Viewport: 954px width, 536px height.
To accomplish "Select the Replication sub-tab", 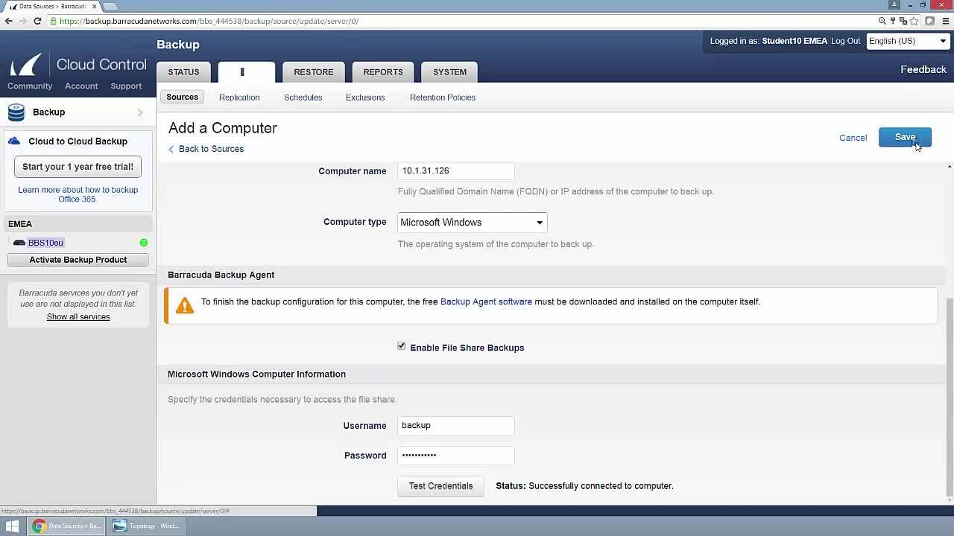I will 239,98.
